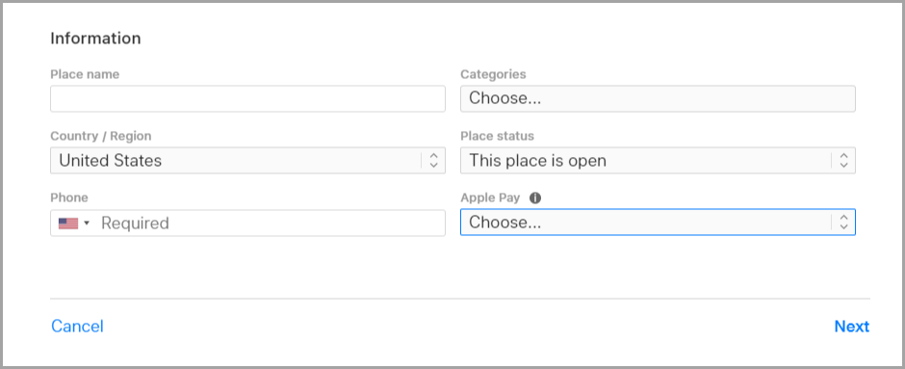The width and height of the screenshot is (905, 369).
Task: Click the Apple Pay info icon
Action: [535, 198]
